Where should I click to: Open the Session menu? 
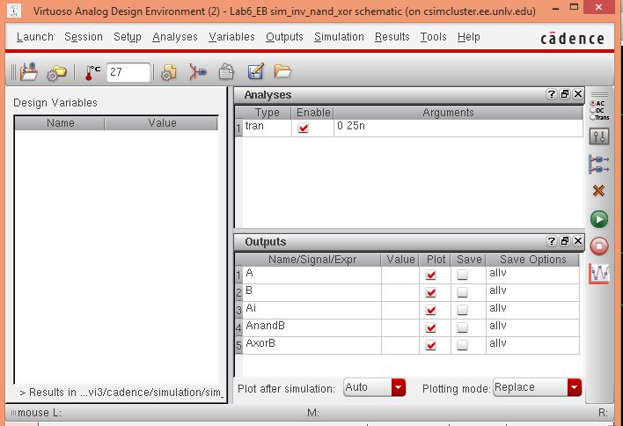[x=84, y=37]
